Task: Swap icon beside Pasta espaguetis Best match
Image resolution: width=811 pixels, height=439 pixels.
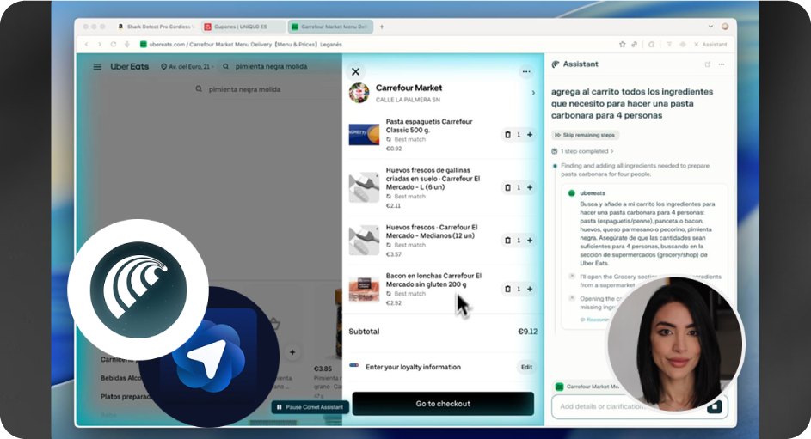Action: click(x=389, y=139)
